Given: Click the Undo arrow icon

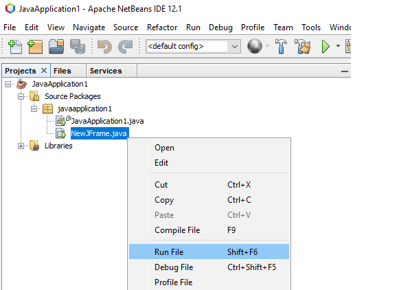Looking at the screenshot, I should coord(104,47).
